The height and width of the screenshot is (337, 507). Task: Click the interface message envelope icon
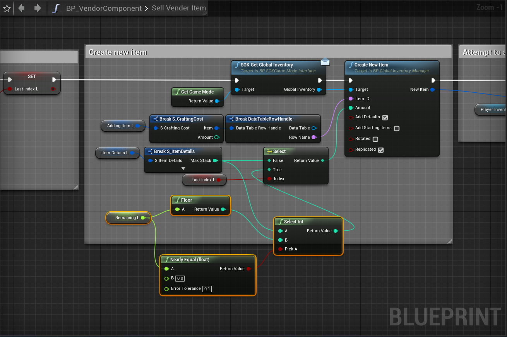tap(325, 61)
